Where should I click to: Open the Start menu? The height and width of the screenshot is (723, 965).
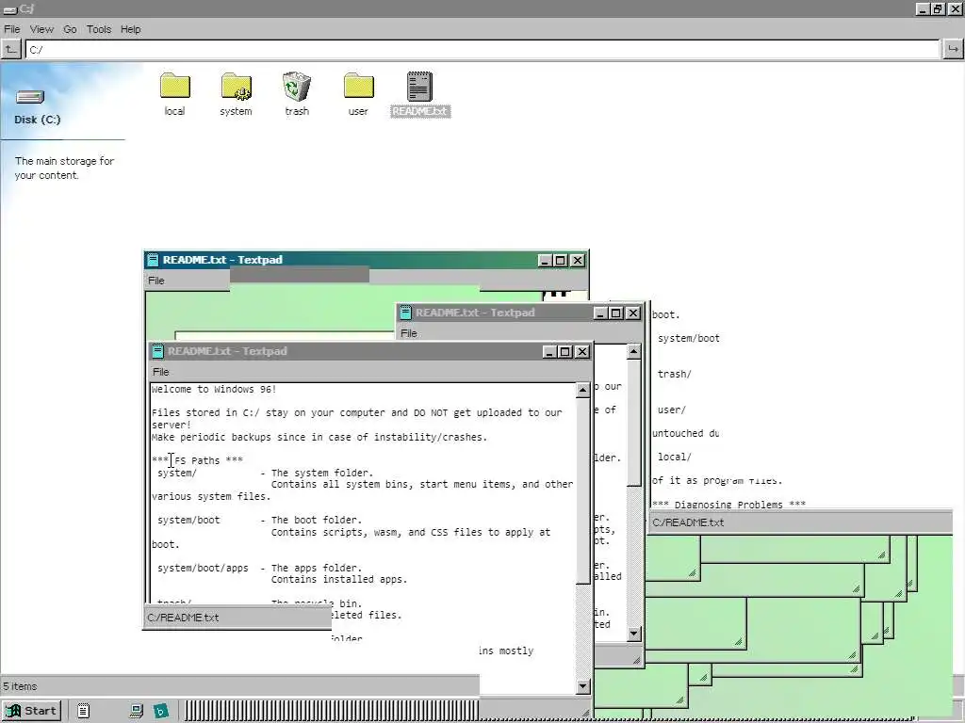pos(31,711)
